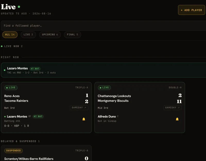This screenshot has width=206, height=161.
Task: Select Lazaro Montes name in Triple-A card
Action: pos(17,117)
